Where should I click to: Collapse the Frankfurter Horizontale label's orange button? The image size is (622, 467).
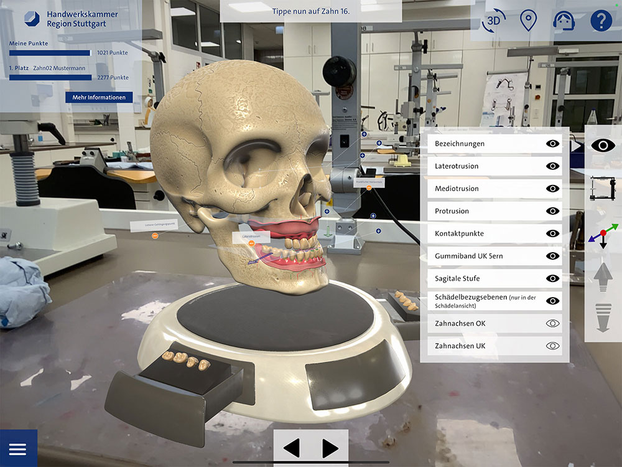pos(369,187)
